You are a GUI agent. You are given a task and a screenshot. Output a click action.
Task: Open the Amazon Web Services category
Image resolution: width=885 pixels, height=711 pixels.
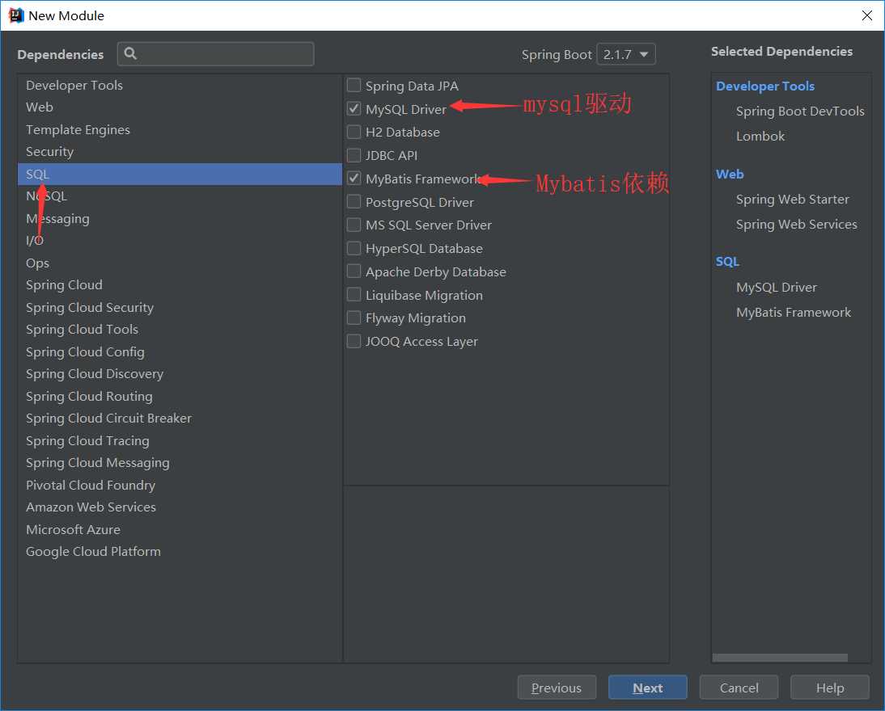(180, 507)
